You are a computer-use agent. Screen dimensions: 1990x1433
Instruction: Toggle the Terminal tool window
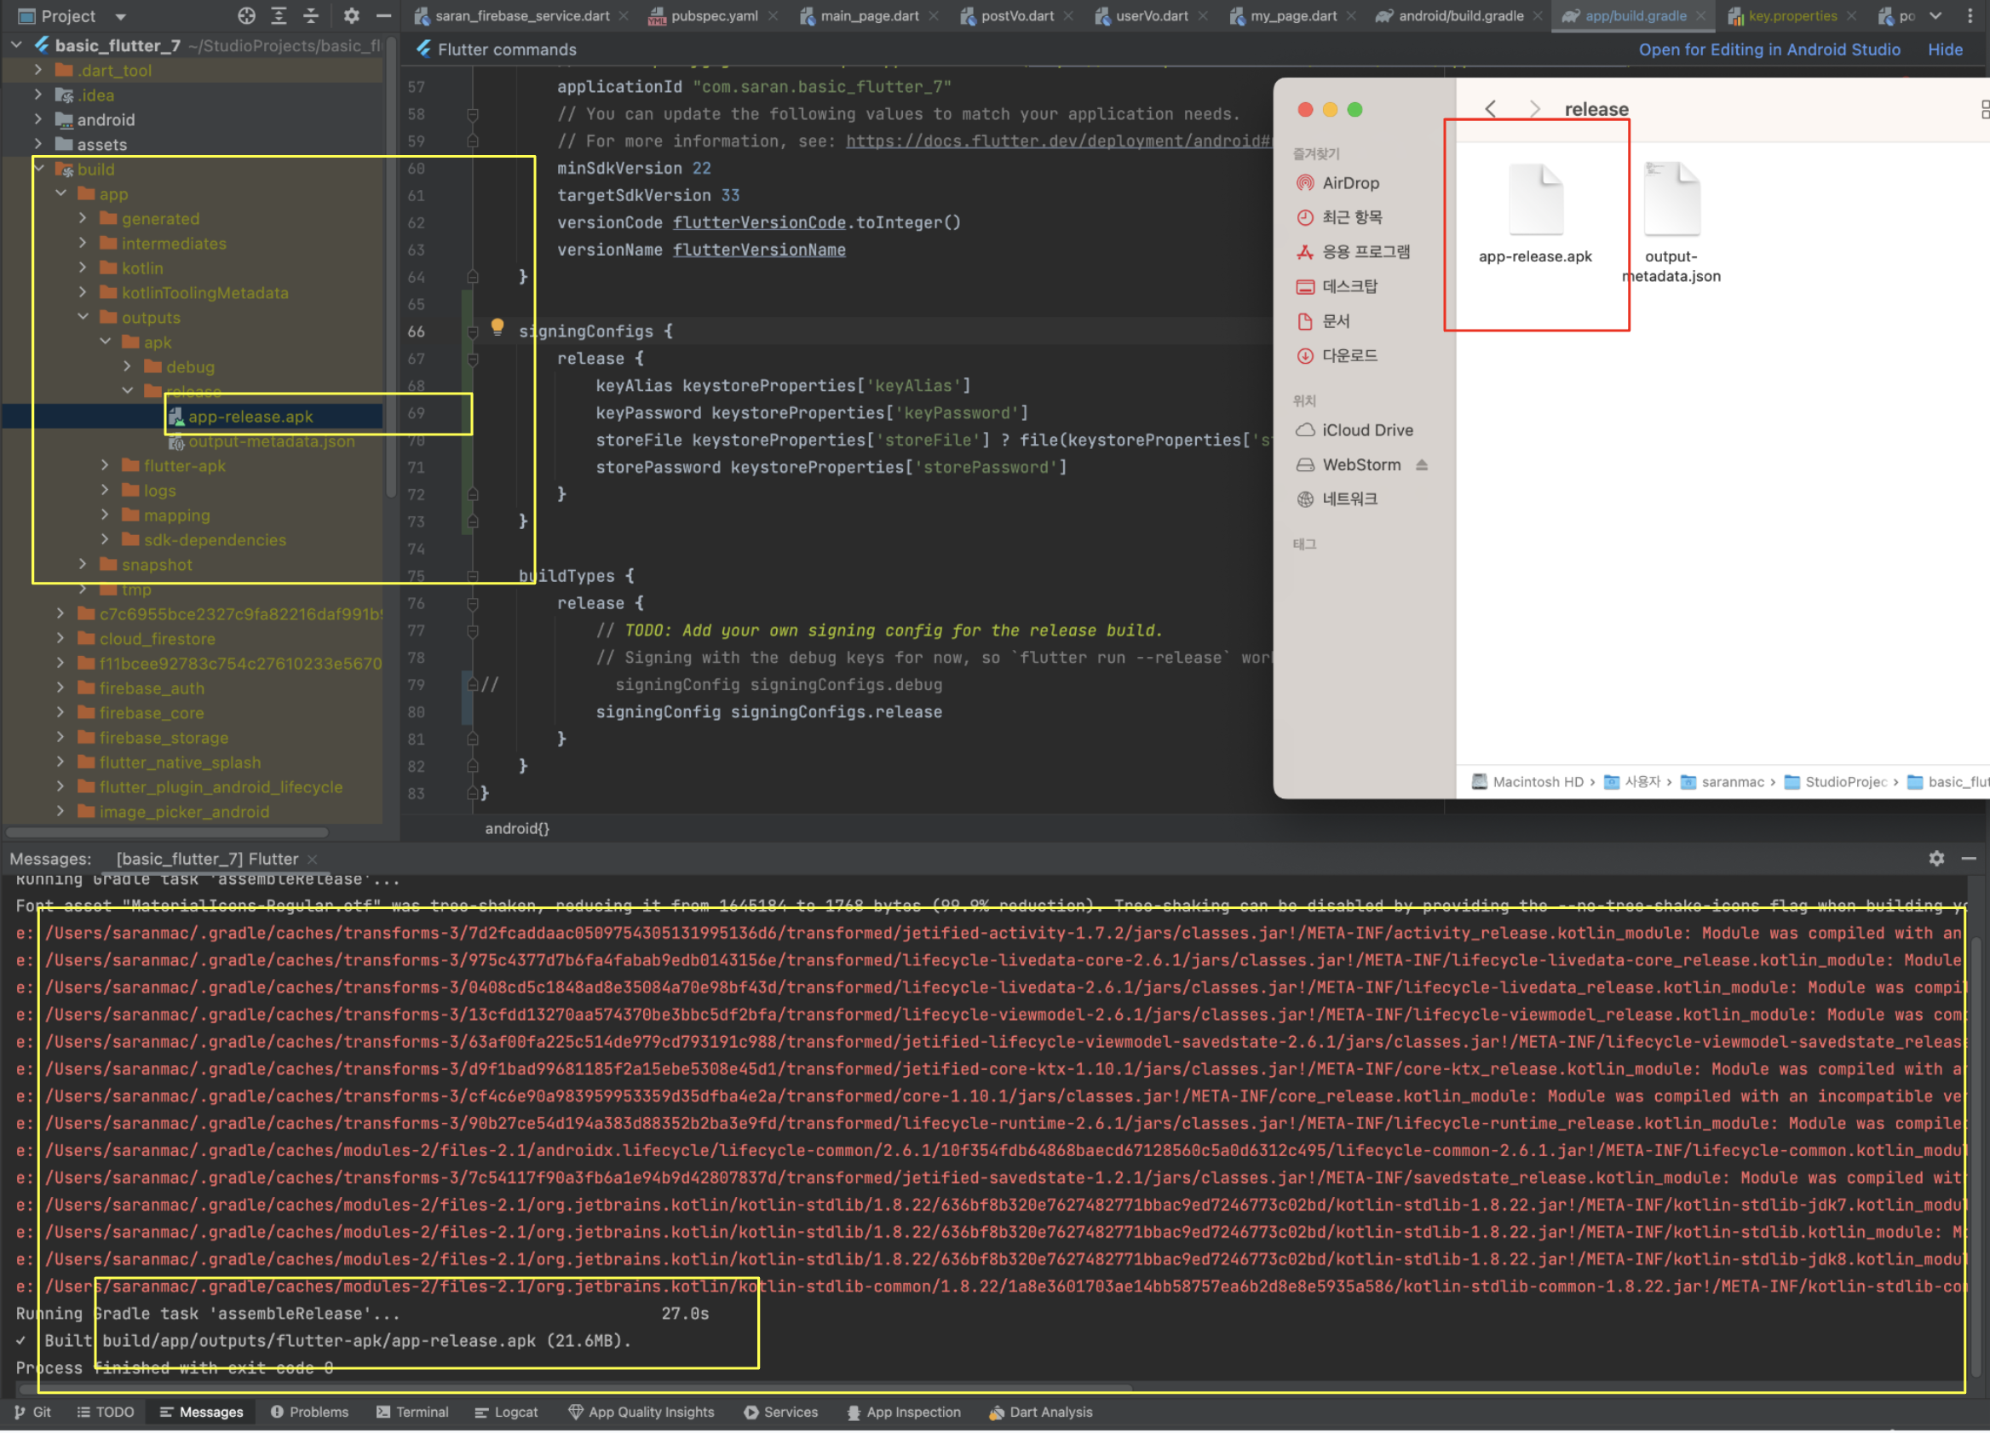pyautogui.click(x=412, y=1412)
